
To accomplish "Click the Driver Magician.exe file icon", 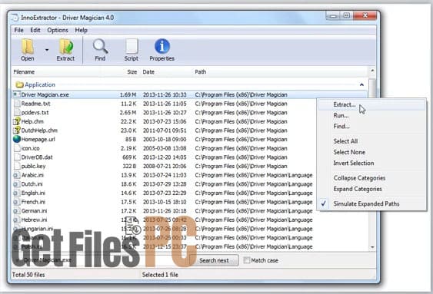I will [17, 94].
